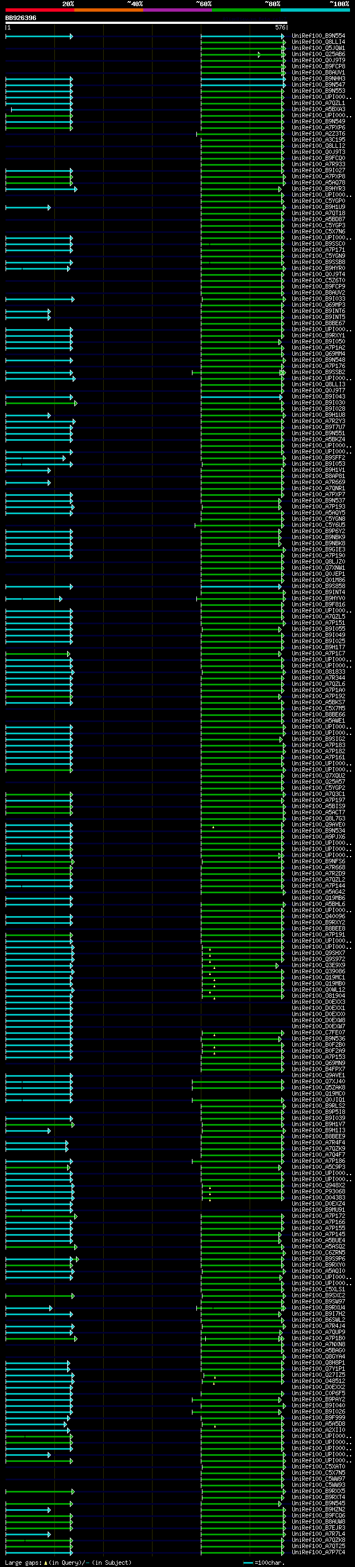Open hit UniRef100_B9N554
Screen dimensions: 355x1567
coord(318,36)
